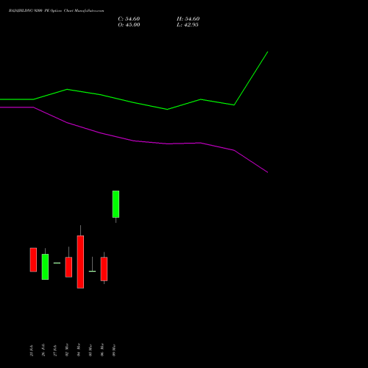Click the '25 Feb' date label
The height and width of the screenshot is (368, 368).
32,350
